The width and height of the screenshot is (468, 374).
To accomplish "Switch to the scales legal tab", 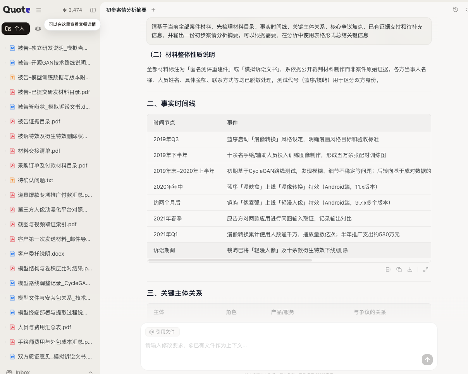I will pos(38,29).
